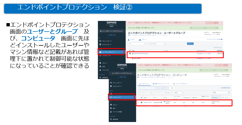Select コンピュータ tab on Computers page
Image resolution: width=242 pixels, height=125 pixels.
coord(144,84)
